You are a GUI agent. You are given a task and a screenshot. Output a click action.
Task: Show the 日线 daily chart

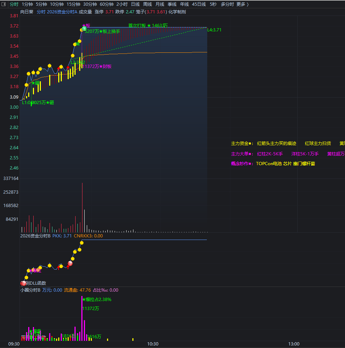135,4
